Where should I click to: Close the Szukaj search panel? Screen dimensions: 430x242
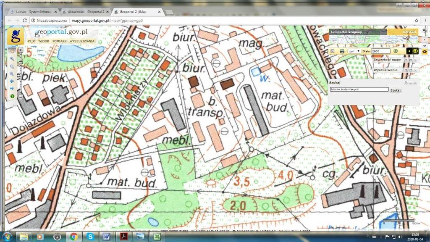pyautogui.click(x=415, y=83)
